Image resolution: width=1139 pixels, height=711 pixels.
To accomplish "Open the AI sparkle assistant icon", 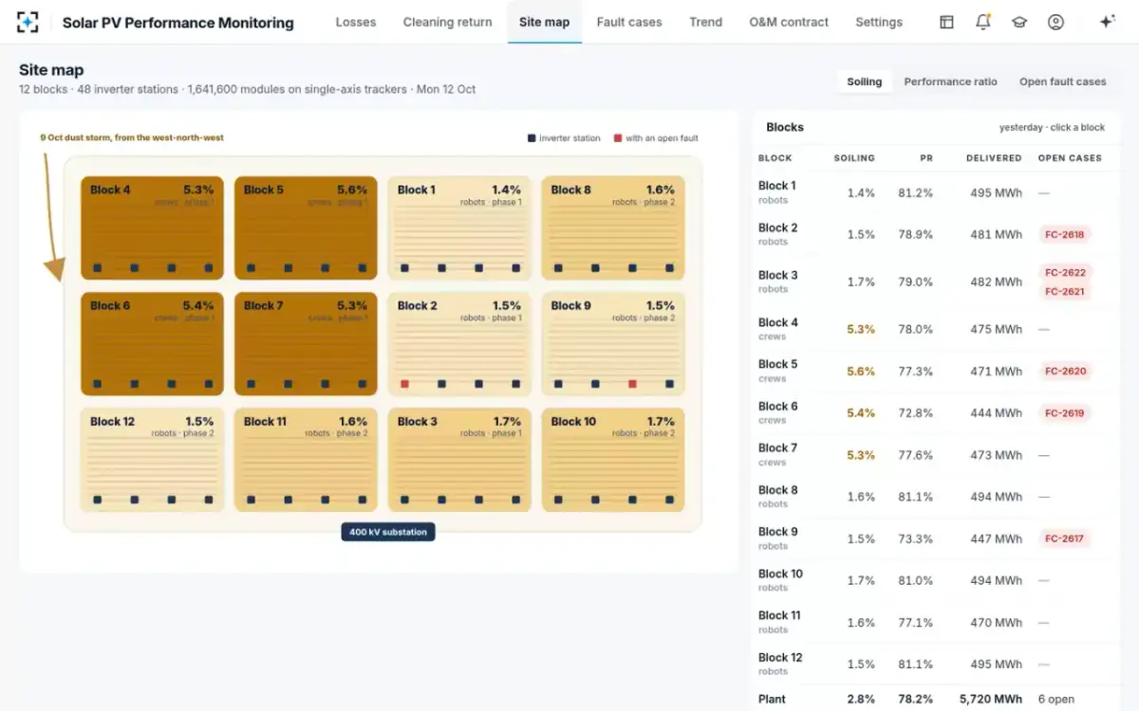I will 1107,22.
